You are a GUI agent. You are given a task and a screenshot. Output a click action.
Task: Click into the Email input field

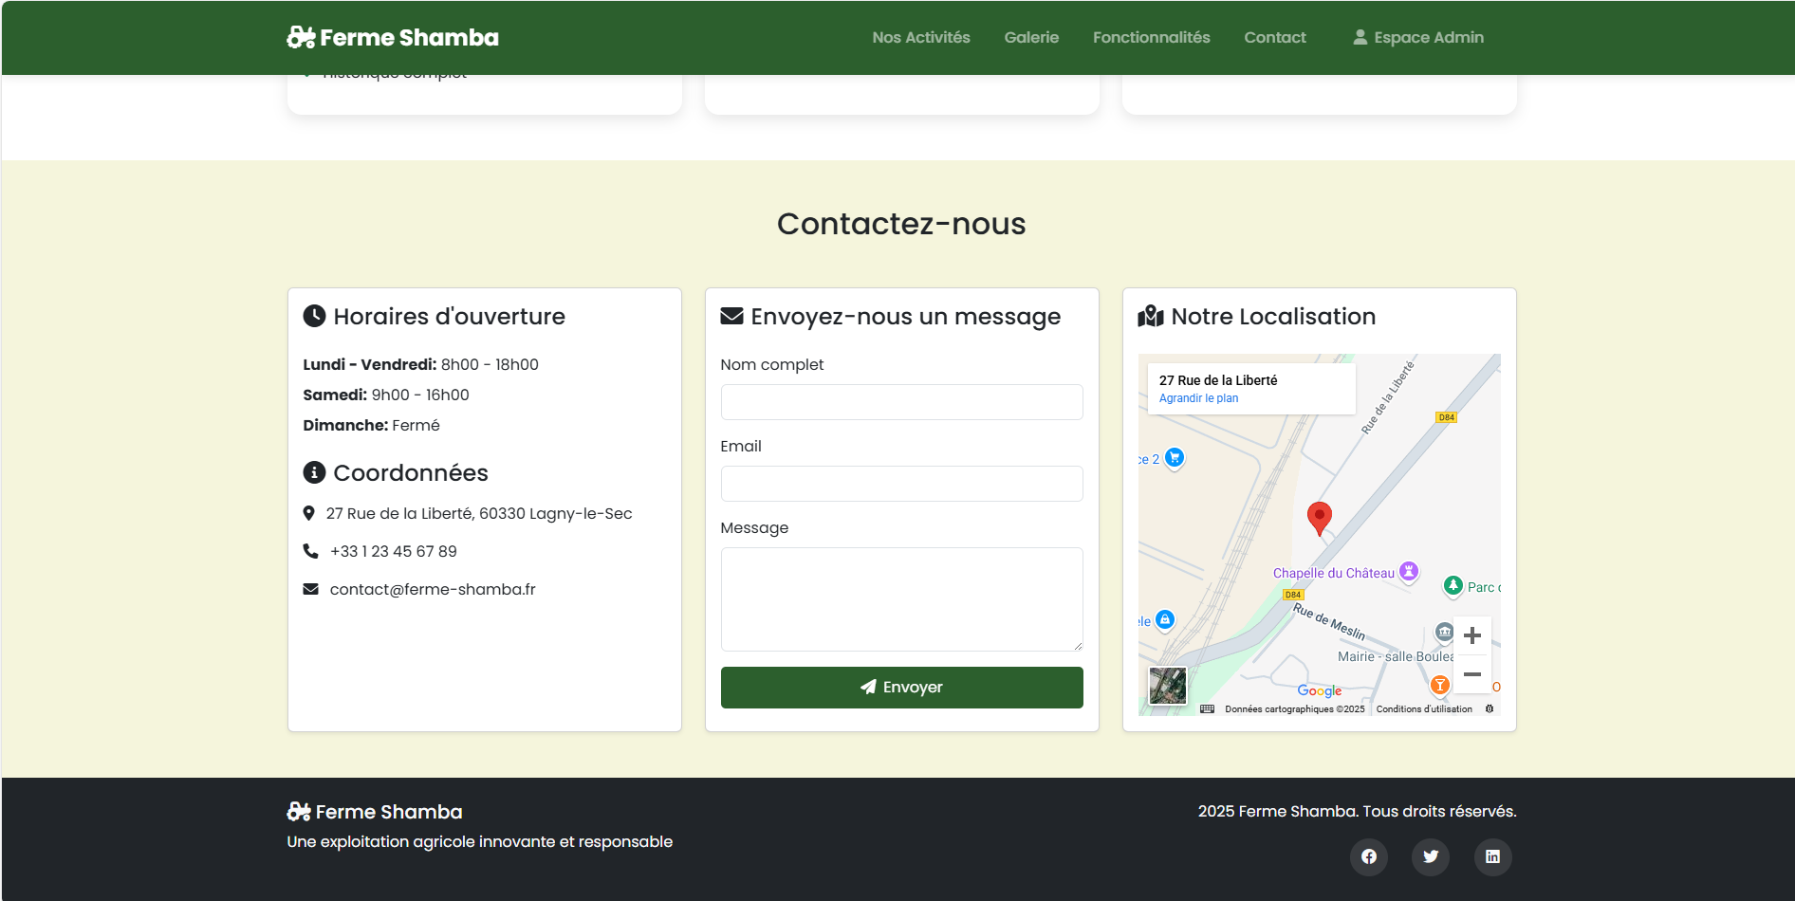click(901, 484)
